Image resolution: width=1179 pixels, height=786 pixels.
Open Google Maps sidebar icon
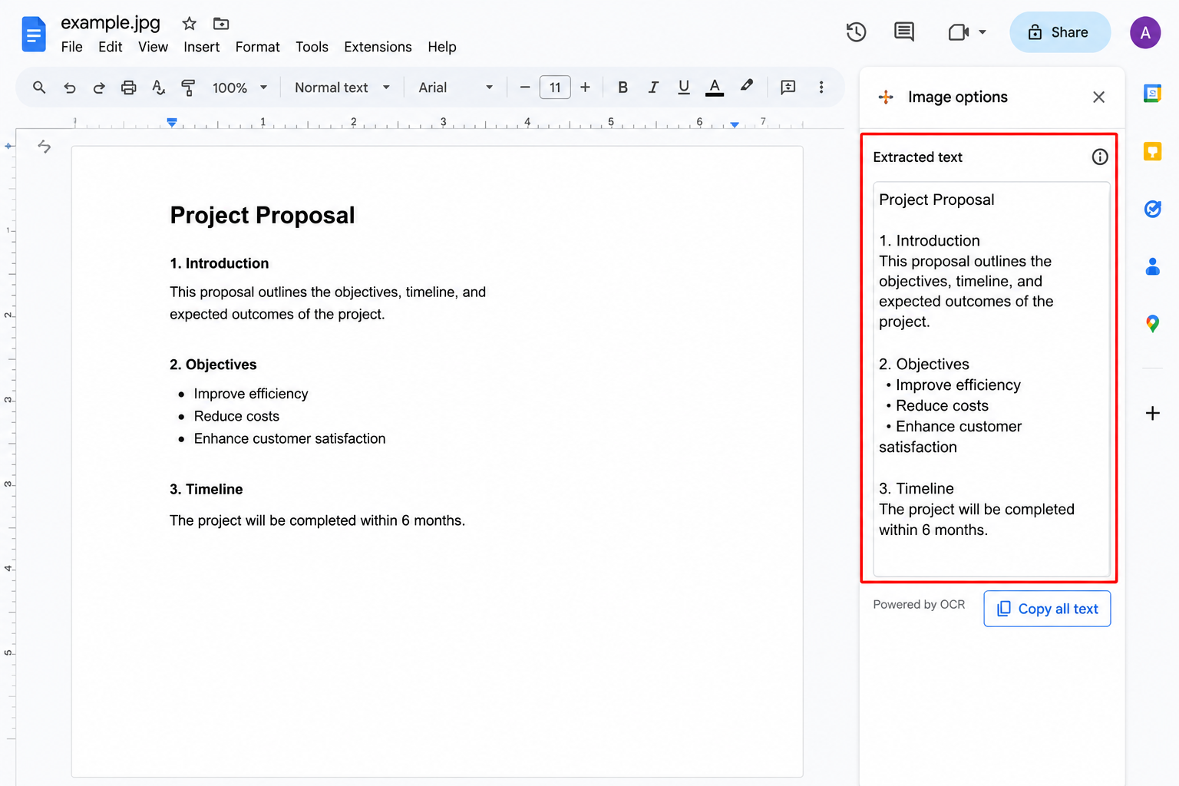coord(1152,324)
